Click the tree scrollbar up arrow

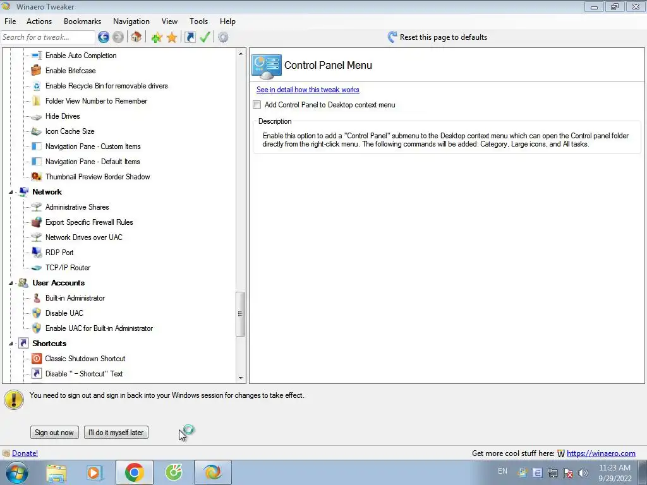(x=241, y=54)
